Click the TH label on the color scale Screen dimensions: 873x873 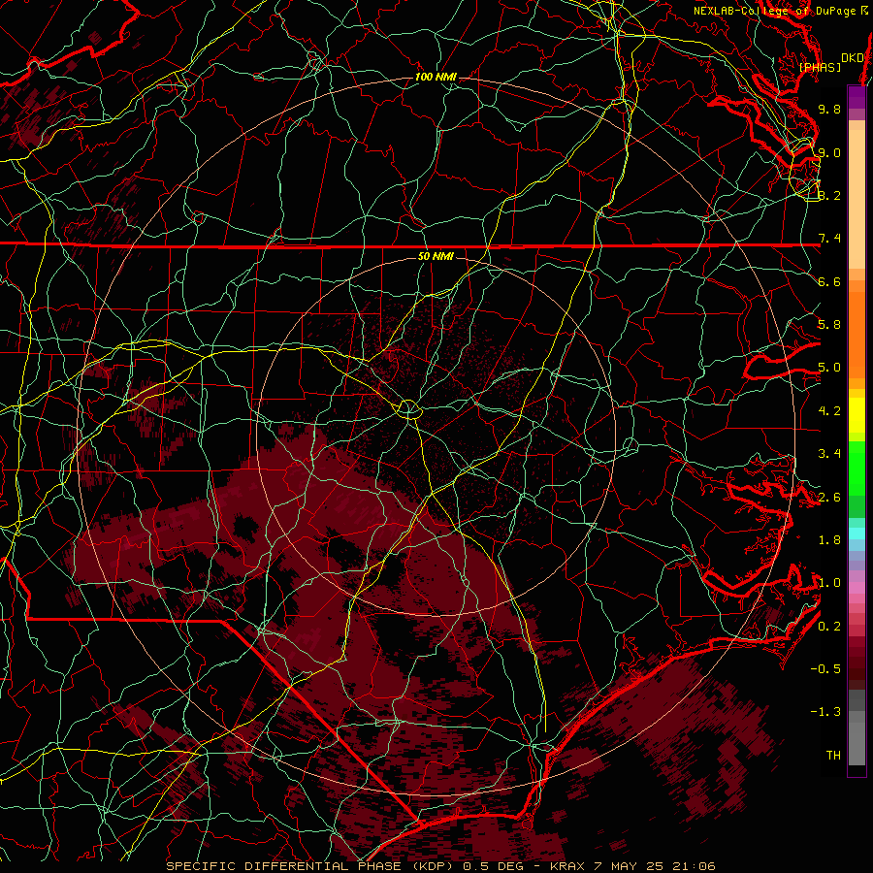tap(833, 756)
